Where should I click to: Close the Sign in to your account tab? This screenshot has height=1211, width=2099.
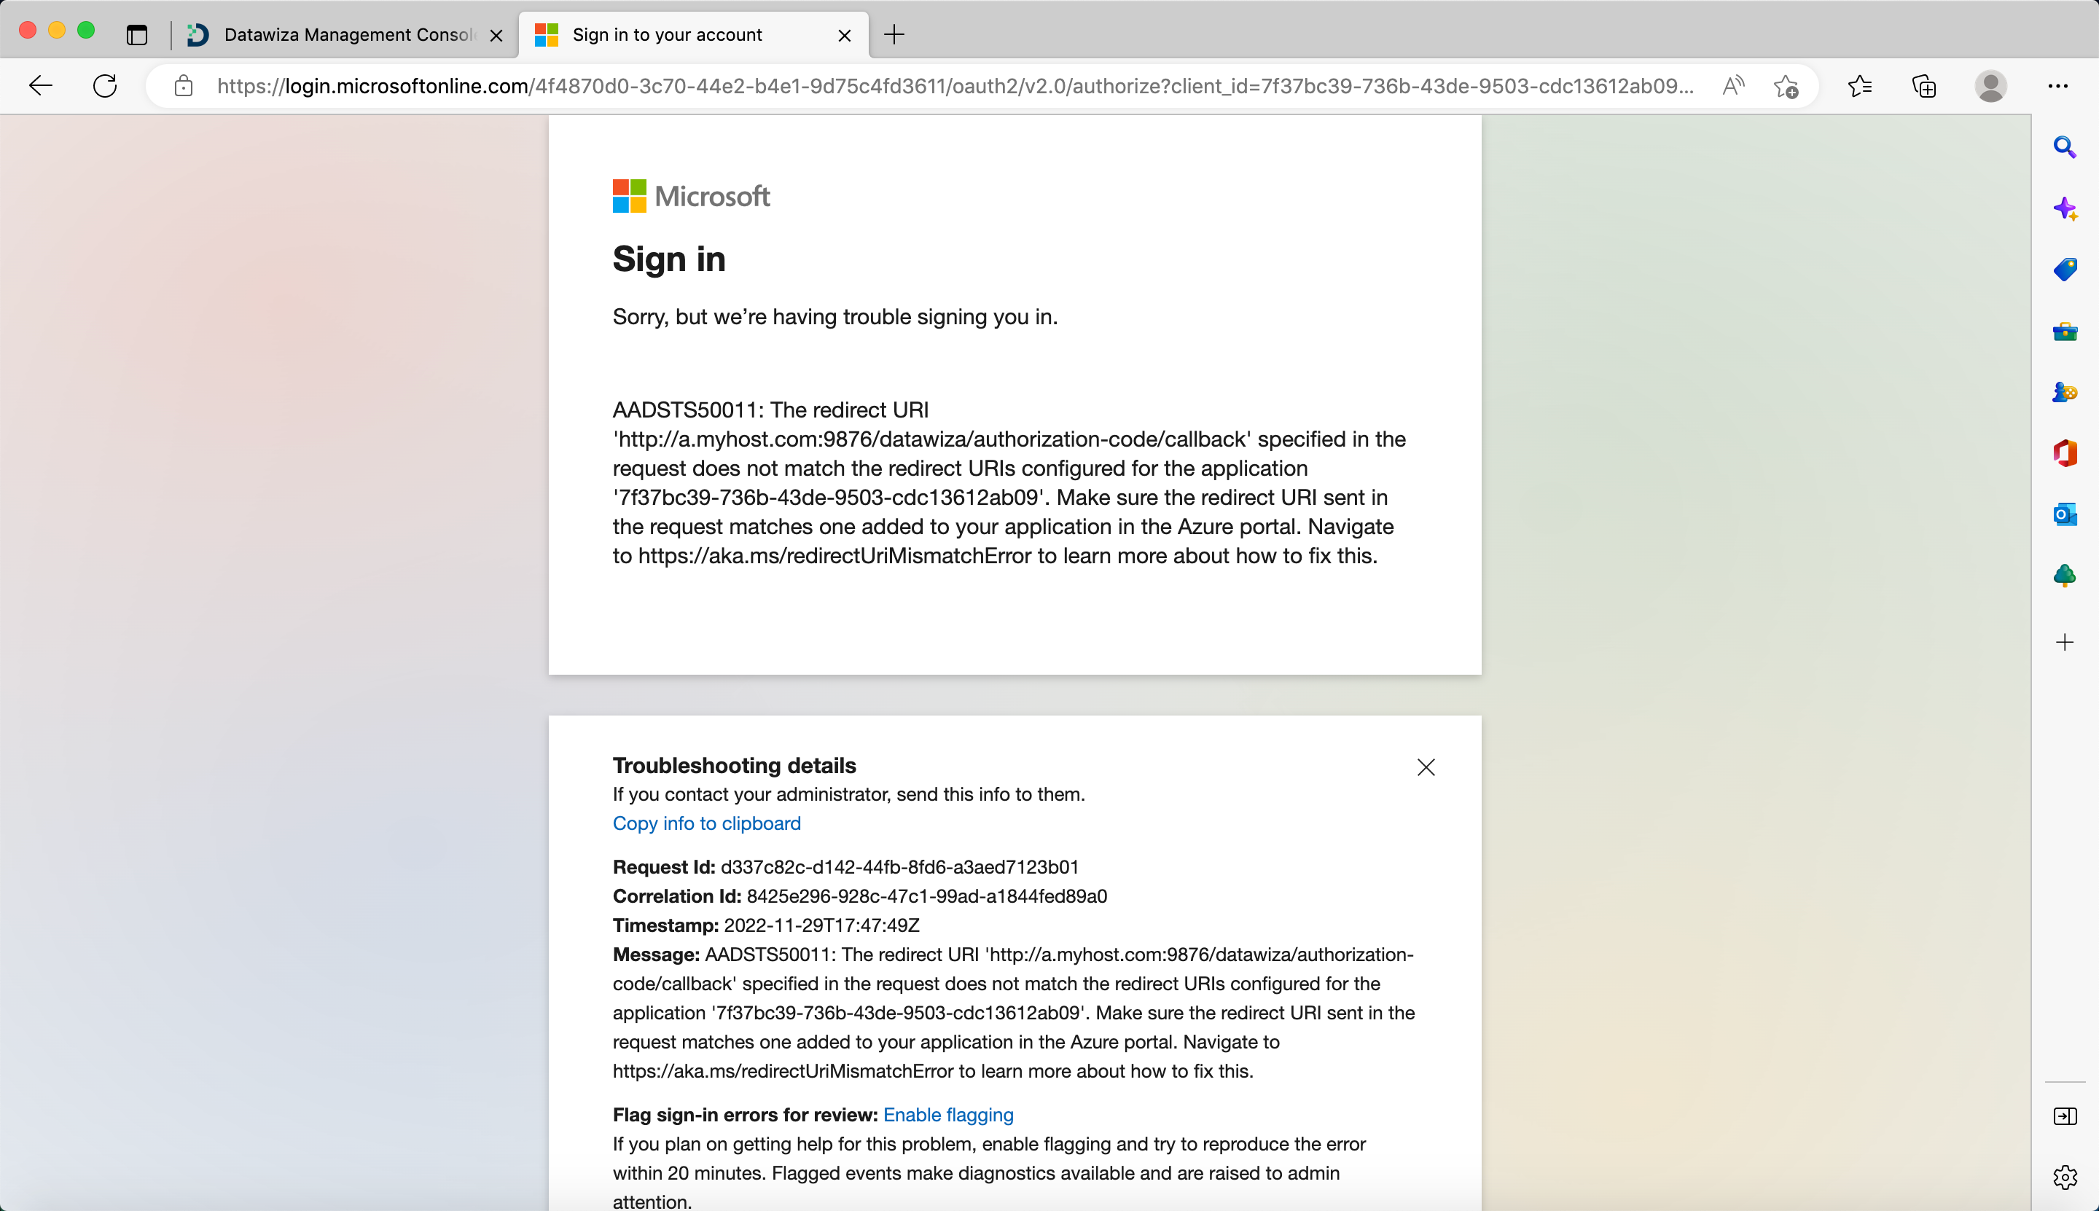pyautogui.click(x=845, y=36)
